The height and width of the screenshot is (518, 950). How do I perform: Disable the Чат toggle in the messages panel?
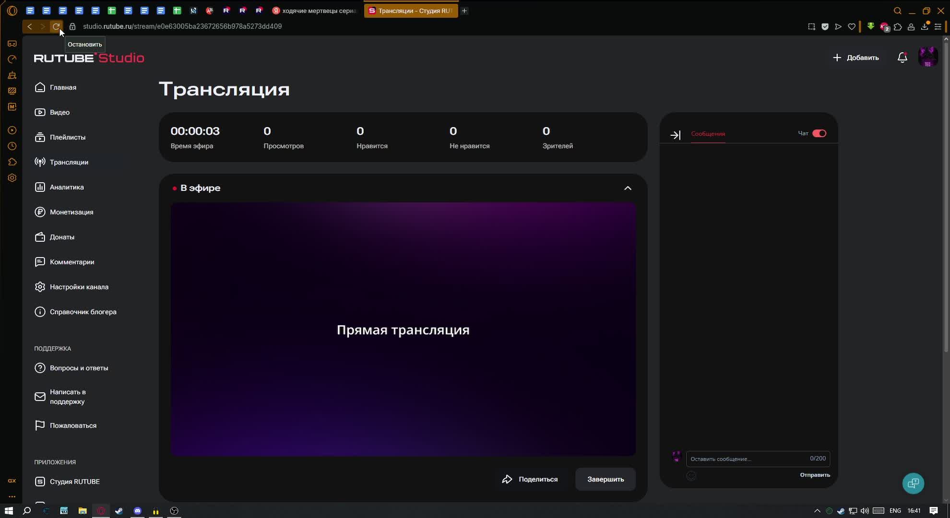tap(819, 133)
